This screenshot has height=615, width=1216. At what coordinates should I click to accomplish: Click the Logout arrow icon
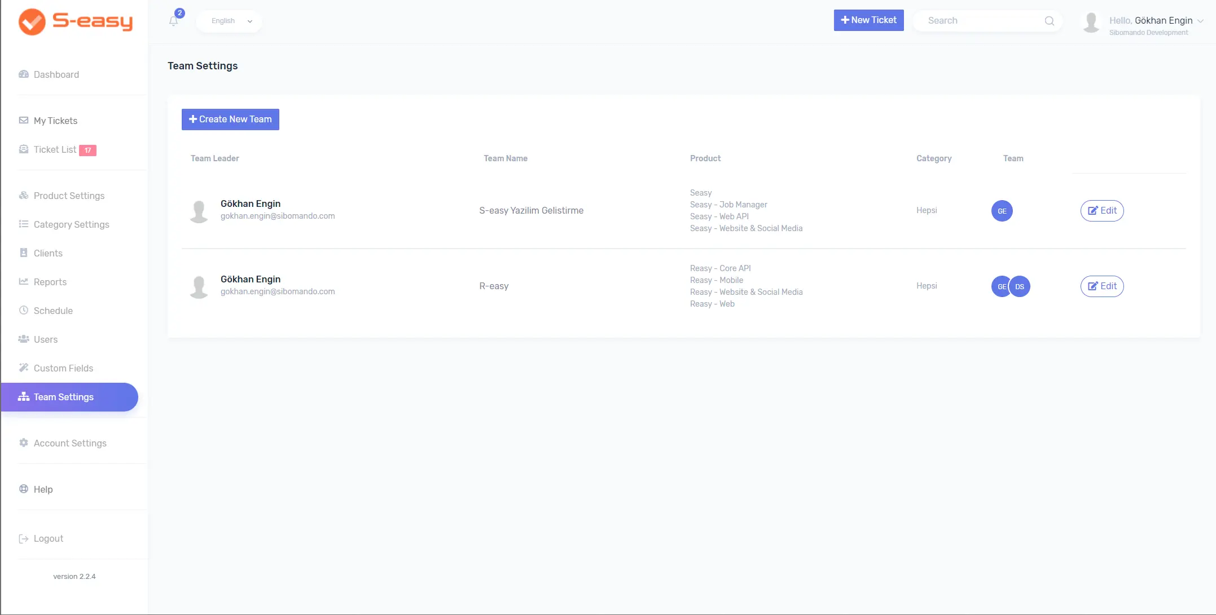(x=24, y=539)
